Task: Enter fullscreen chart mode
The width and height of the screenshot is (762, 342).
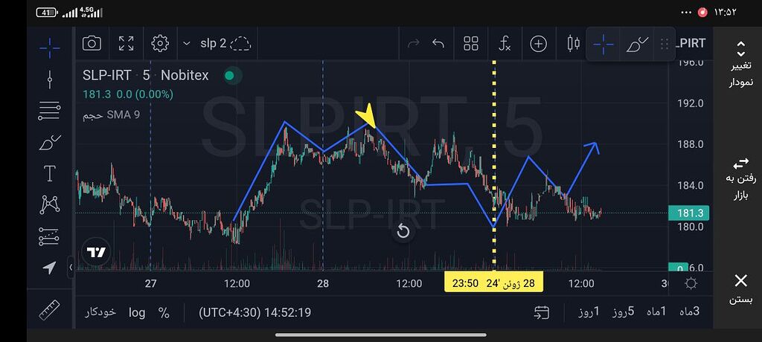Action: 126,43
